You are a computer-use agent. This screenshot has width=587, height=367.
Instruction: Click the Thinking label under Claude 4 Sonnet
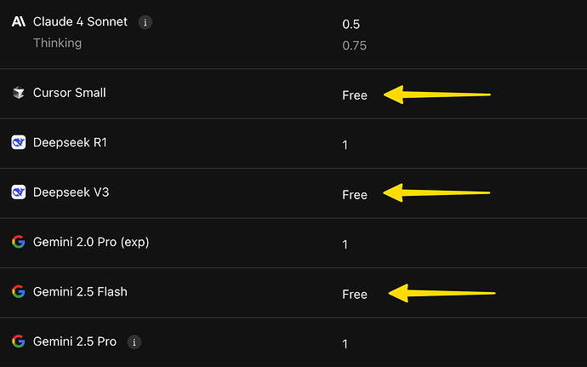point(57,43)
